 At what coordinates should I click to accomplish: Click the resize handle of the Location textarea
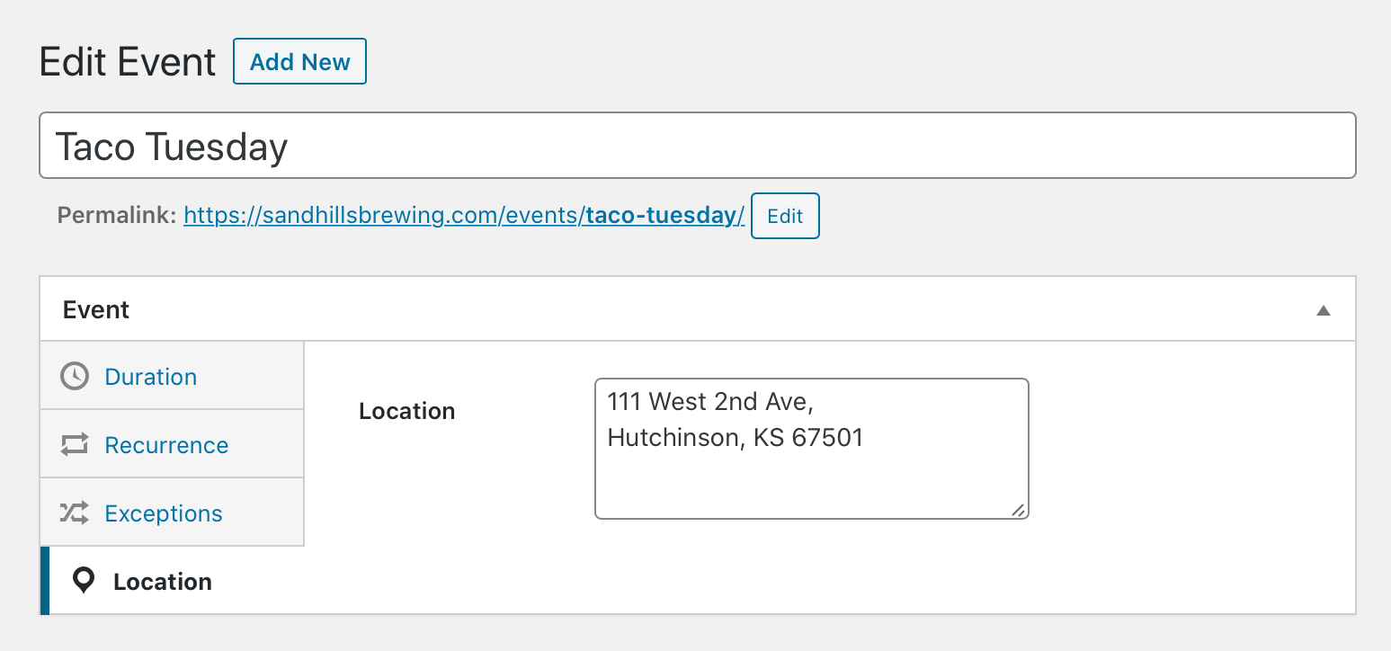point(1018,509)
